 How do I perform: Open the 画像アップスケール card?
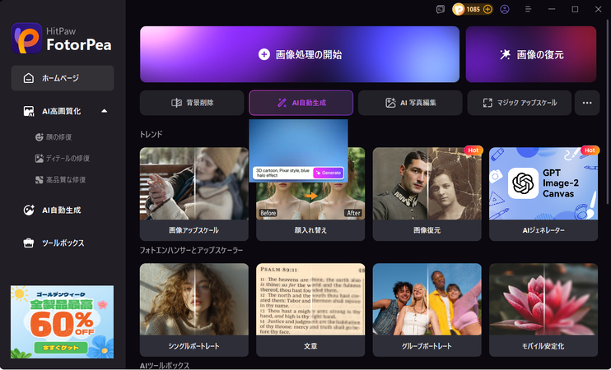(x=194, y=194)
